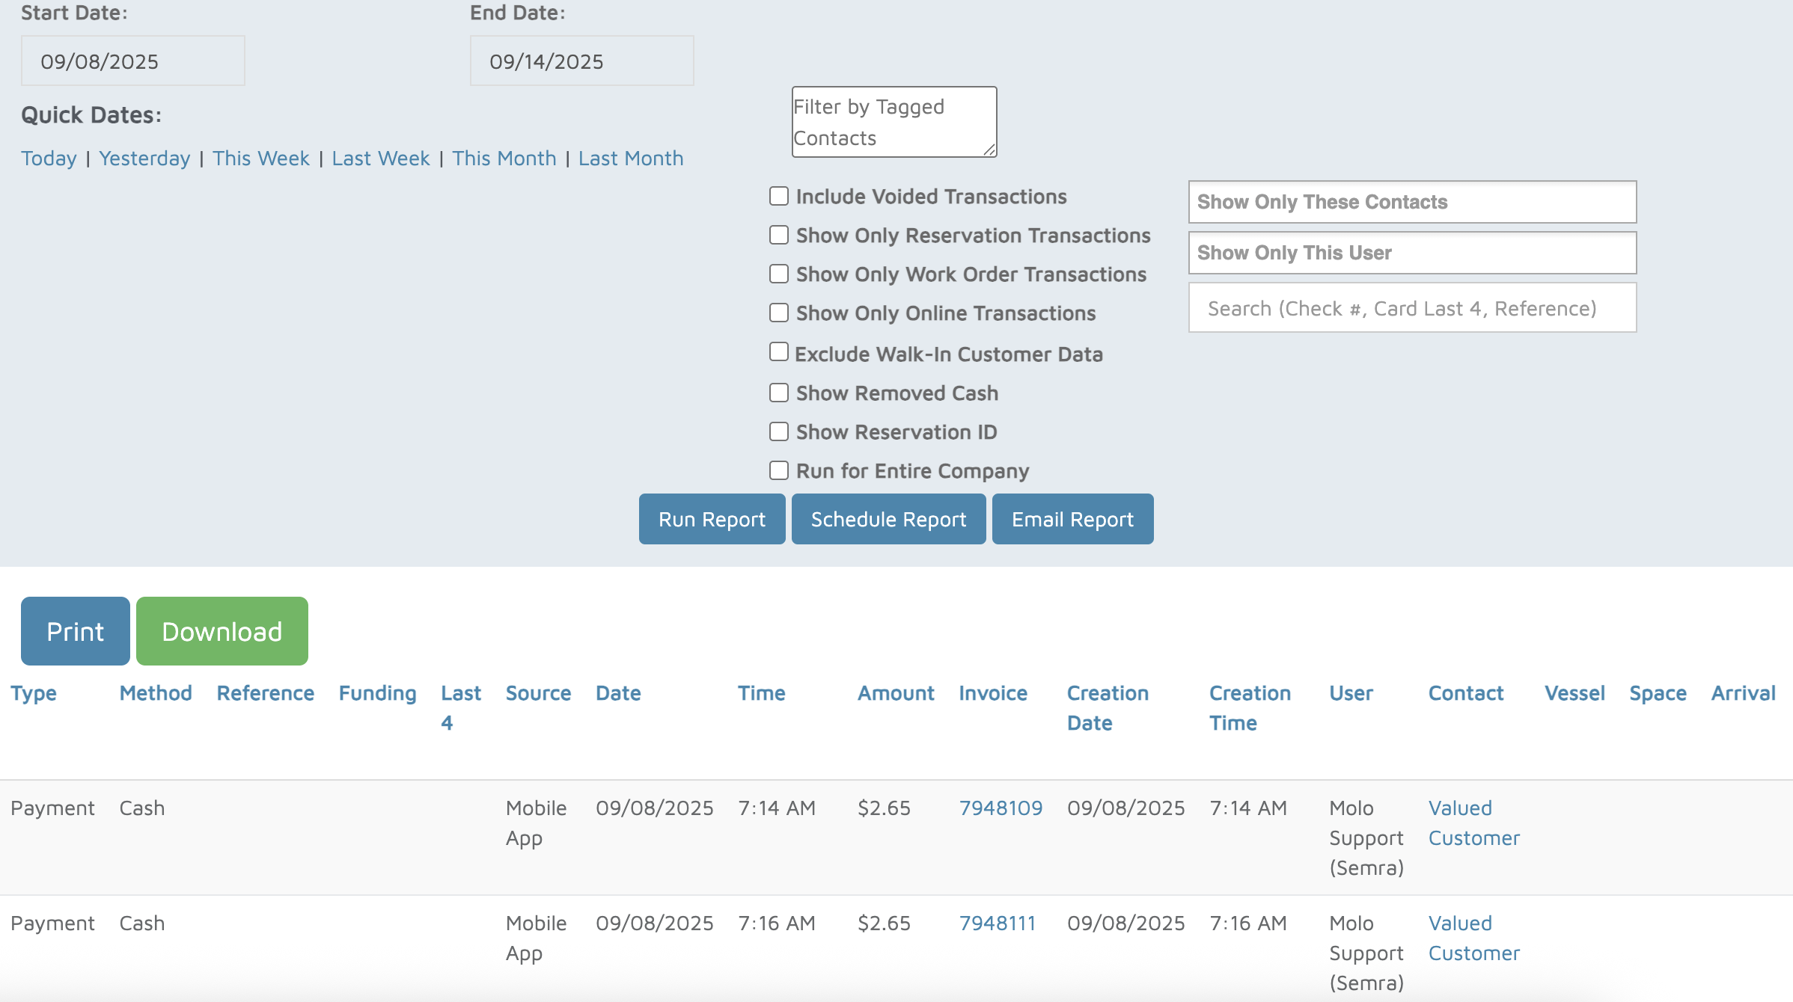Enable Show Only Reservation Transactions

(779, 236)
